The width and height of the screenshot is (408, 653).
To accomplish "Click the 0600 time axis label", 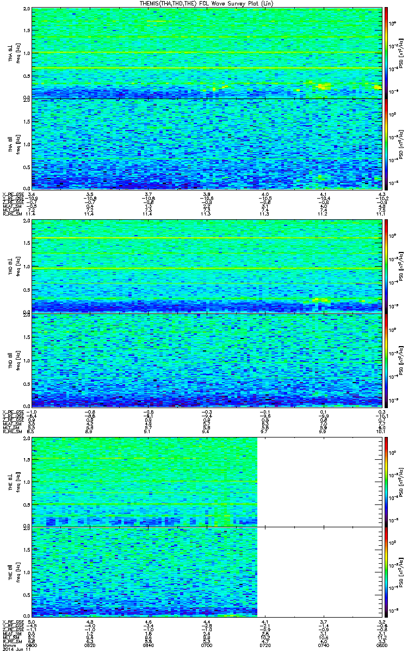I will coord(32,645).
